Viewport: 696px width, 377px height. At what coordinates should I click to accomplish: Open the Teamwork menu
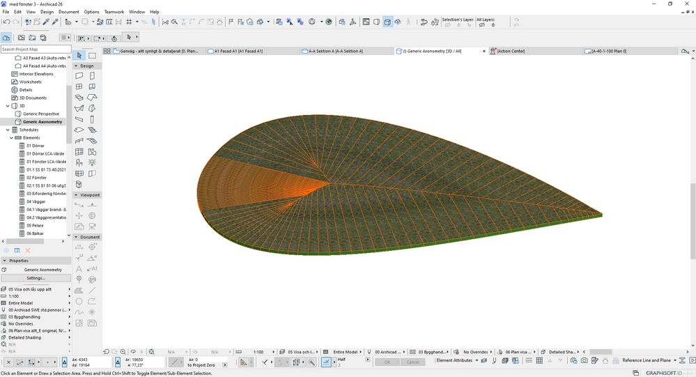[114, 12]
